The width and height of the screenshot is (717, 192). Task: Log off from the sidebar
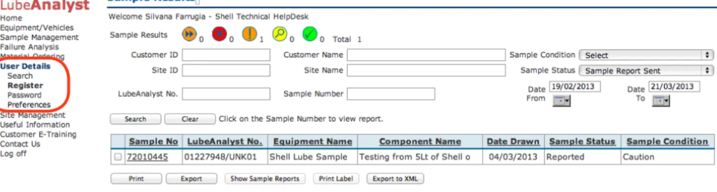pyautogui.click(x=14, y=154)
